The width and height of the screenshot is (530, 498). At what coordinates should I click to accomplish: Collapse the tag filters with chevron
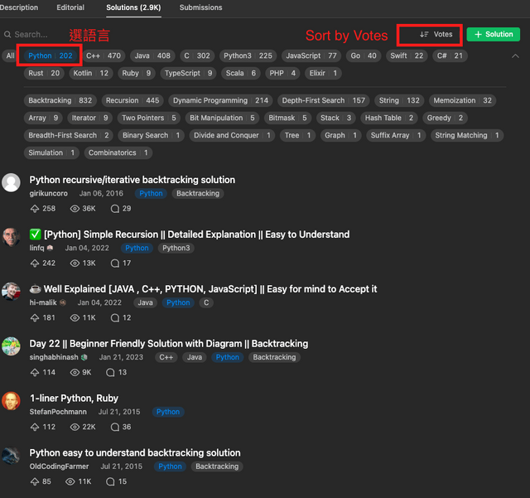[515, 56]
